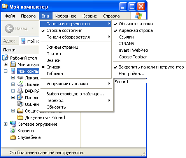186x158 pixels.
Task: Toggle Закрепить панели инструментов option
Action: pos(149,67)
